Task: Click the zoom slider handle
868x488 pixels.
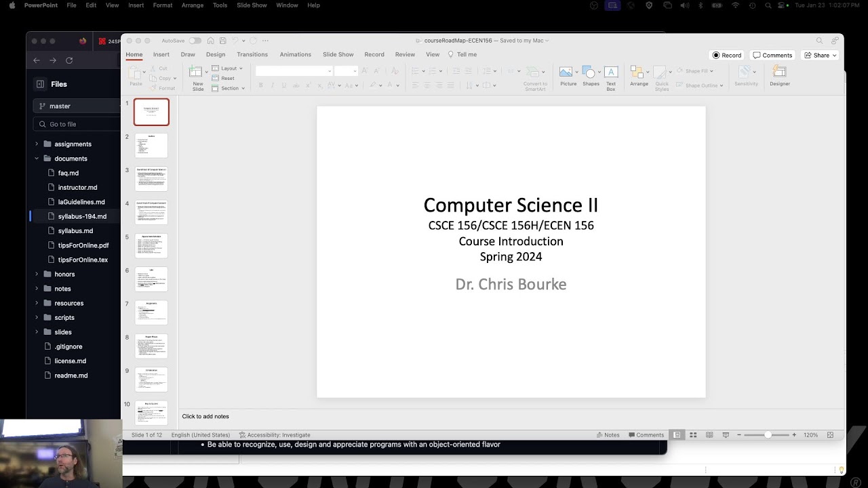Action: tap(768, 435)
